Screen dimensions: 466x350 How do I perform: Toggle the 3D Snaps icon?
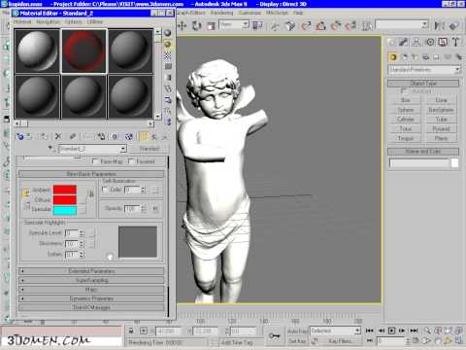coord(306,25)
